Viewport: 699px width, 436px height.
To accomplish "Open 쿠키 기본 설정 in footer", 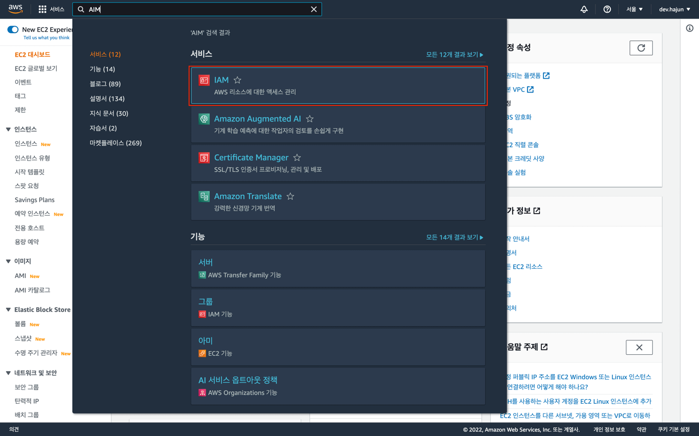I will [674, 429].
